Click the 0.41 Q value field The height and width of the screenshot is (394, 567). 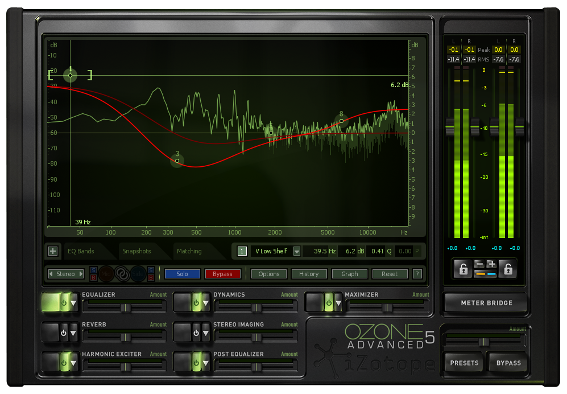tap(380, 251)
